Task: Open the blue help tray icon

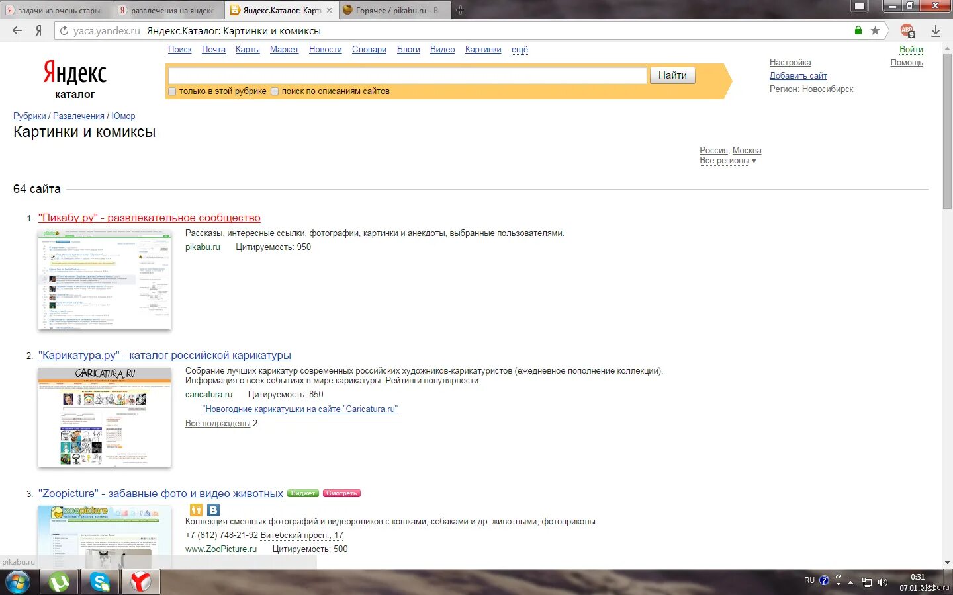Action: pyautogui.click(x=824, y=580)
